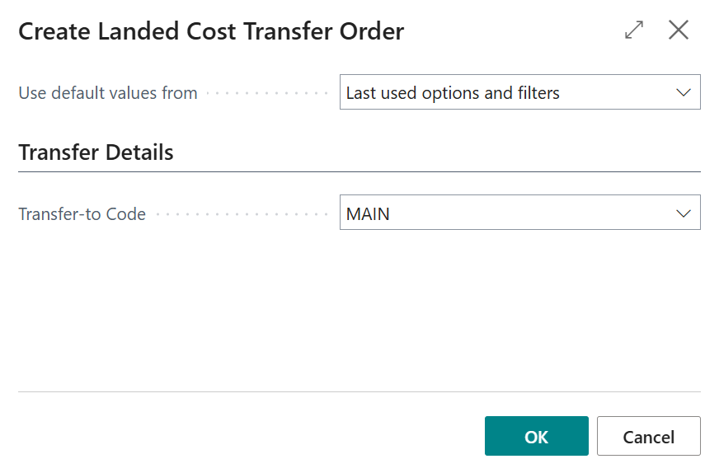Click the dotted leader after Use default values from
Image resolution: width=719 pixels, height=473 pixels.
click(x=267, y=93)
